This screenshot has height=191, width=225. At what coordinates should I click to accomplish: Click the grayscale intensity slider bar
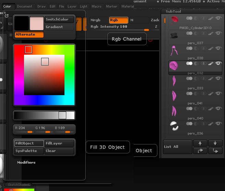click(44, 115)
